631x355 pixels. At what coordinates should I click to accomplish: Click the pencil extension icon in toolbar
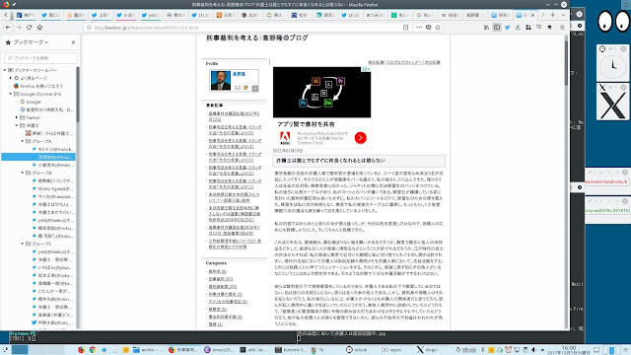point(518,28)
